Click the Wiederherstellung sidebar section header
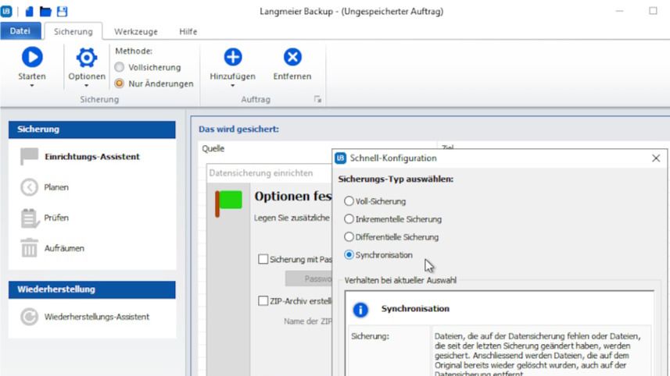The height and width of the screenshot is (376, 670). (x=92, y=289)
